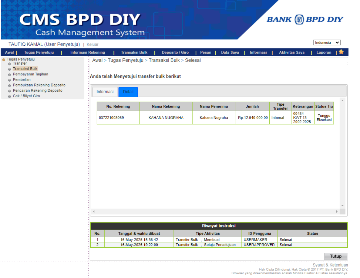
Task: Click the USERAPPROVER user ID cell
Action: 259,245
